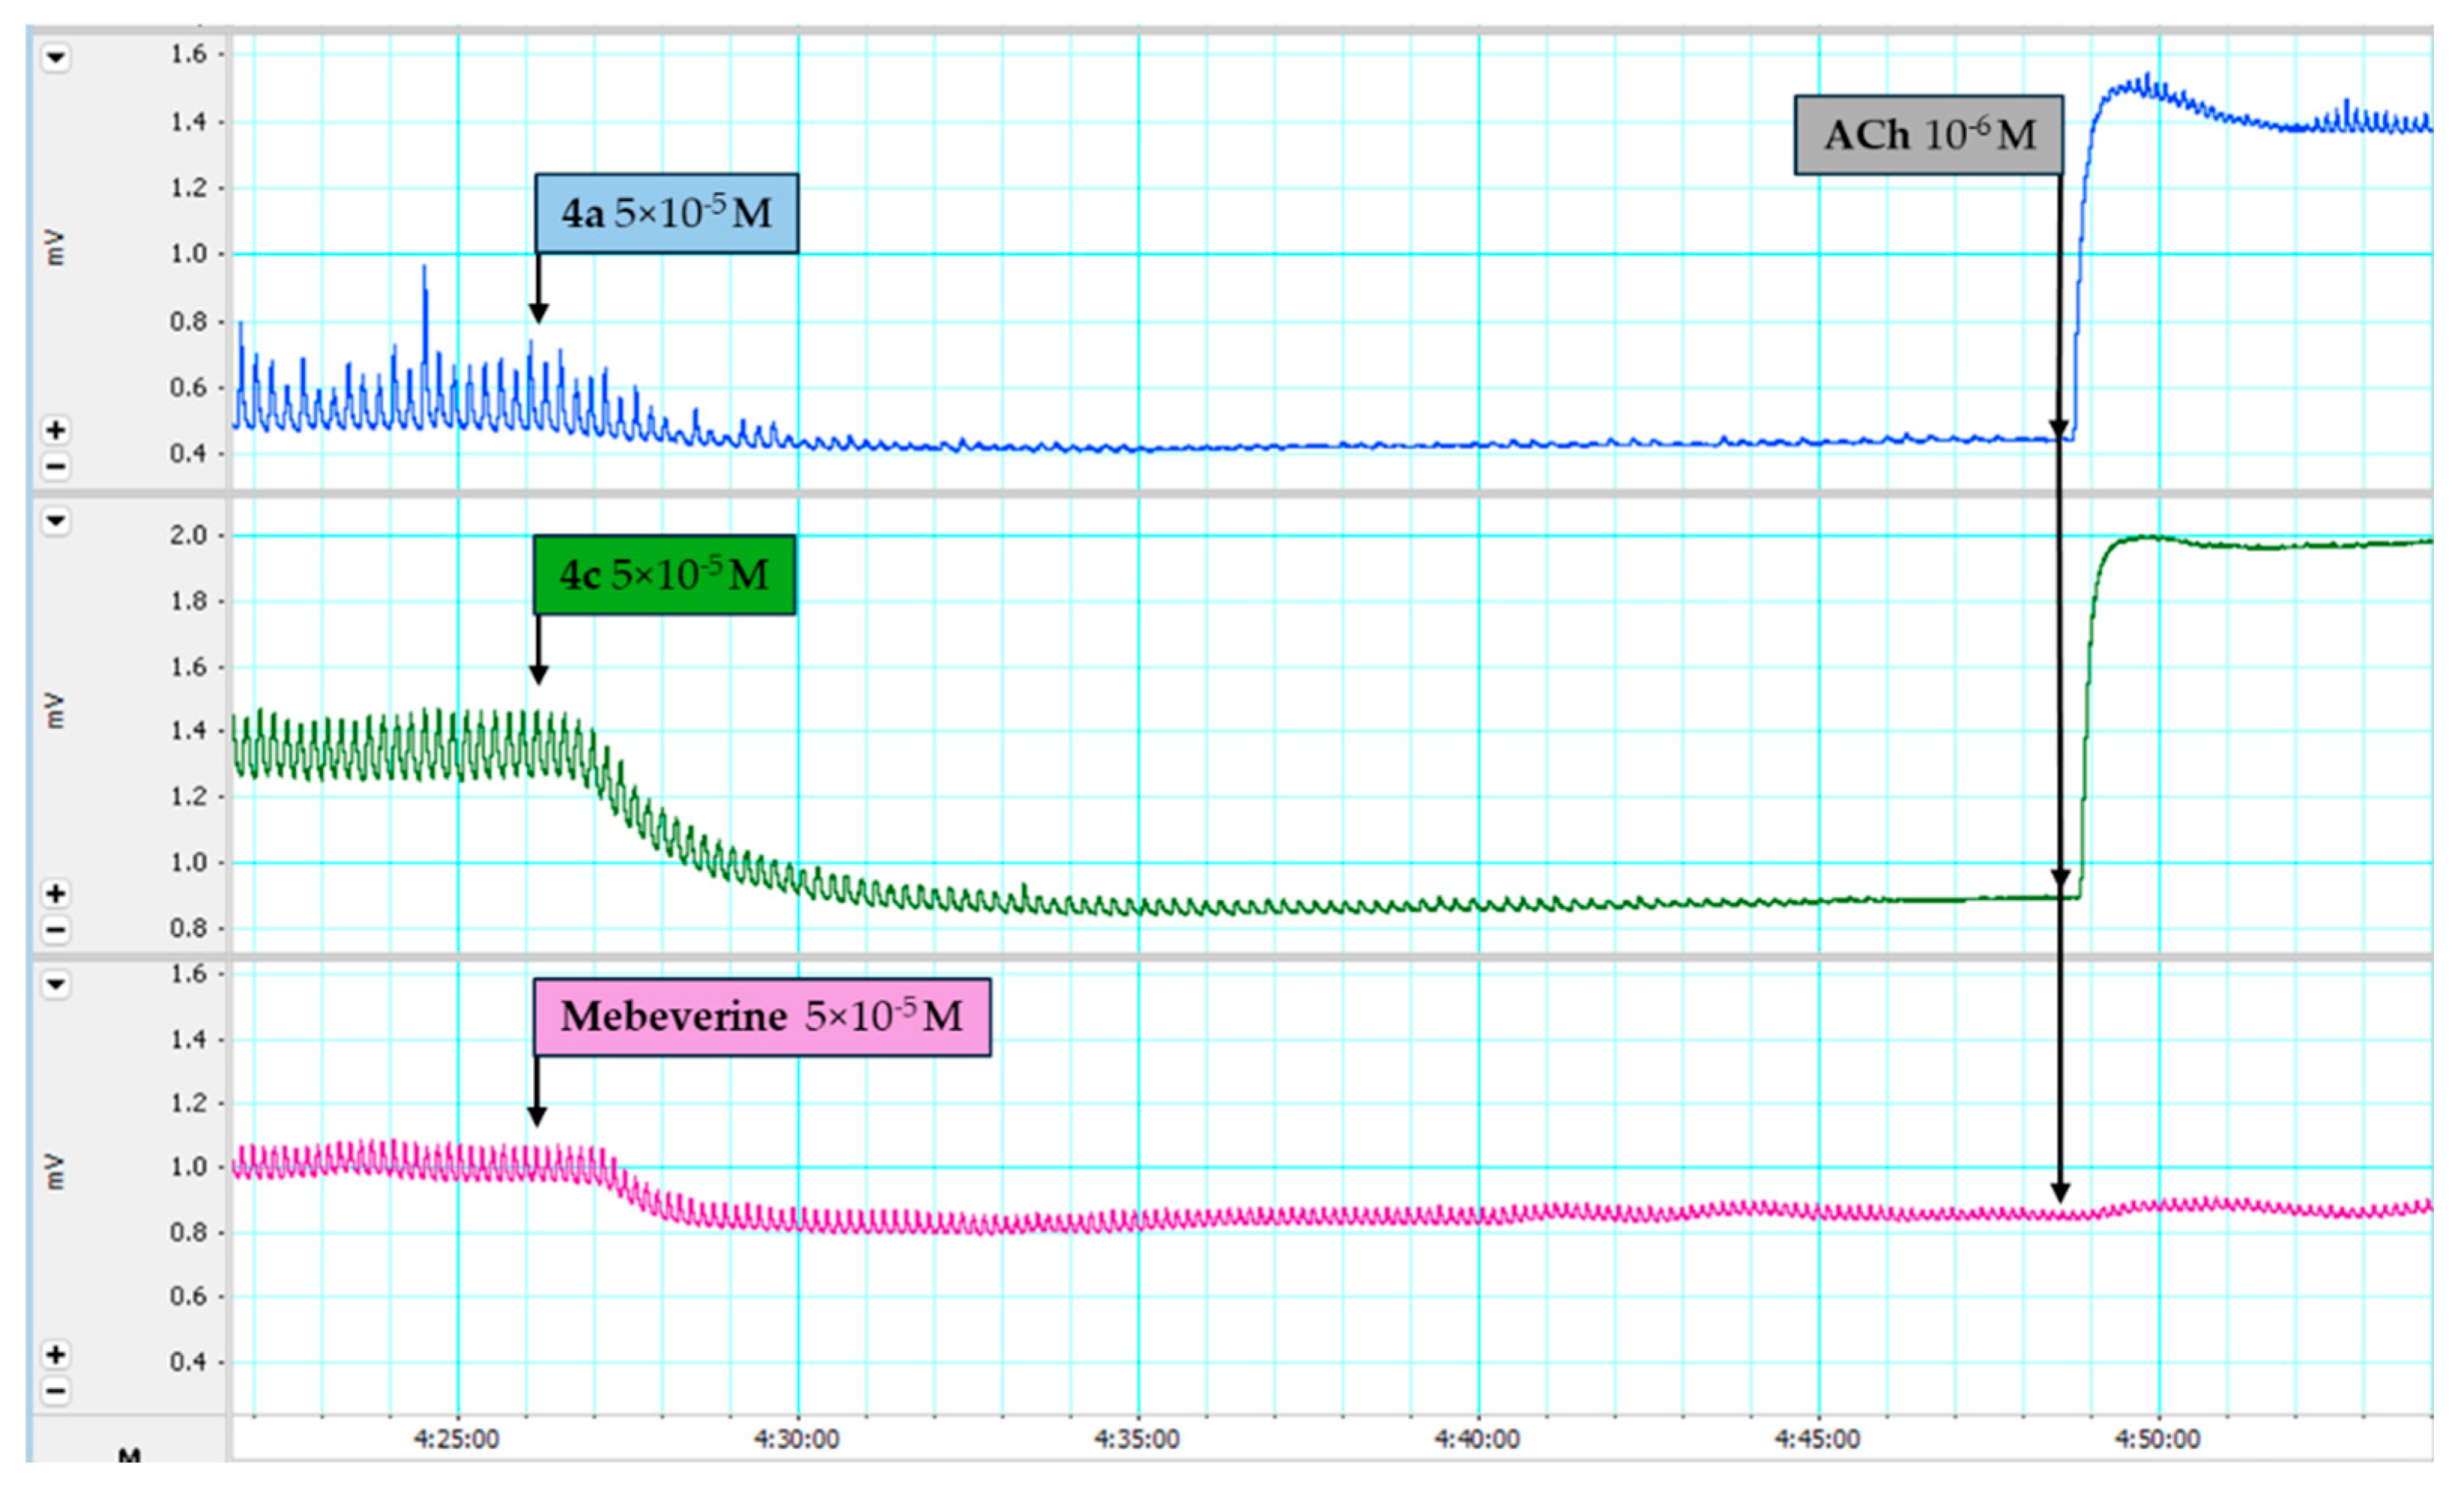Click the 4:45:00 time axis label
The height and width of the screenshot is (1491, 2464).
pos(1817,1439)
